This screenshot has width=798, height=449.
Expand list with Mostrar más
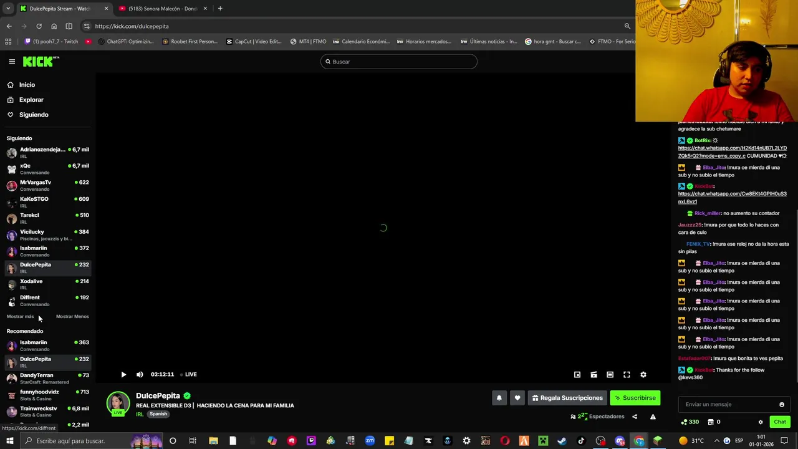pos(20,317)
